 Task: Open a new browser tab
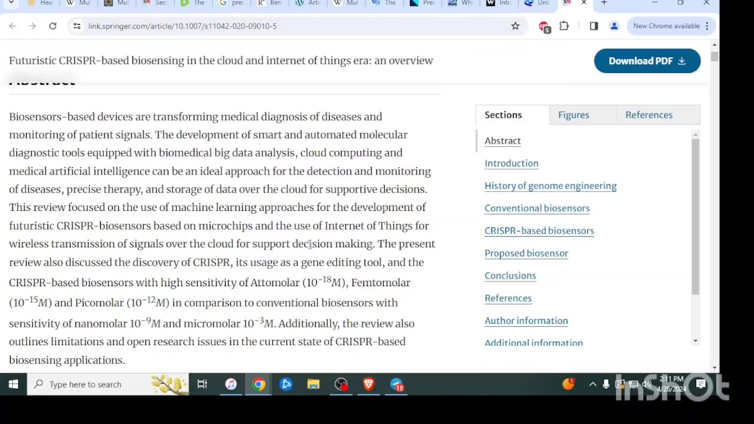(604, 3)
